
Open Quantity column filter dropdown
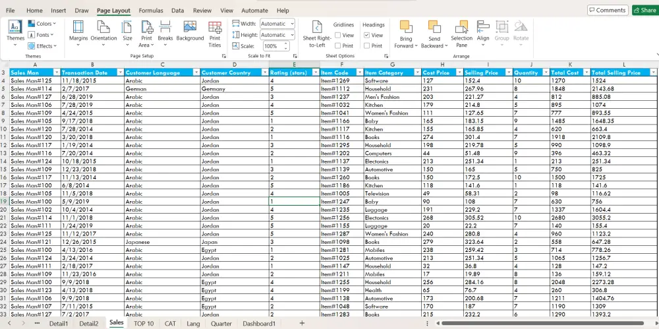pyautogui.click(x=546, y=73)
